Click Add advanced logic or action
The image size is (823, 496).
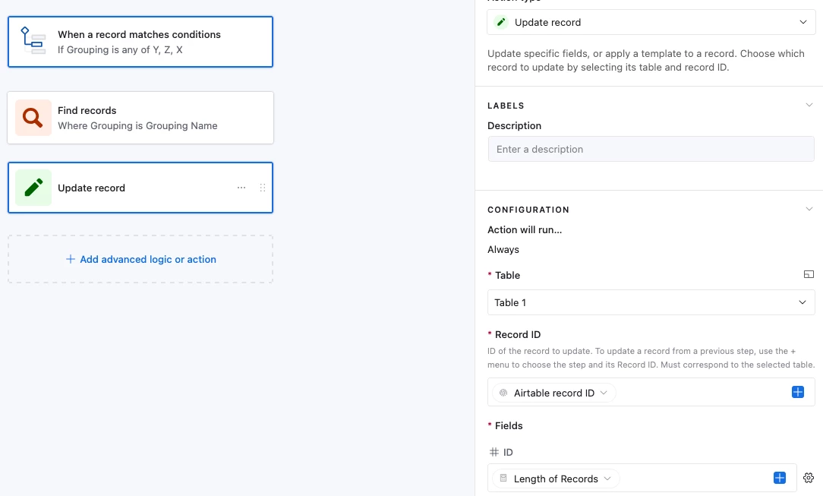[x=140, y=259]
